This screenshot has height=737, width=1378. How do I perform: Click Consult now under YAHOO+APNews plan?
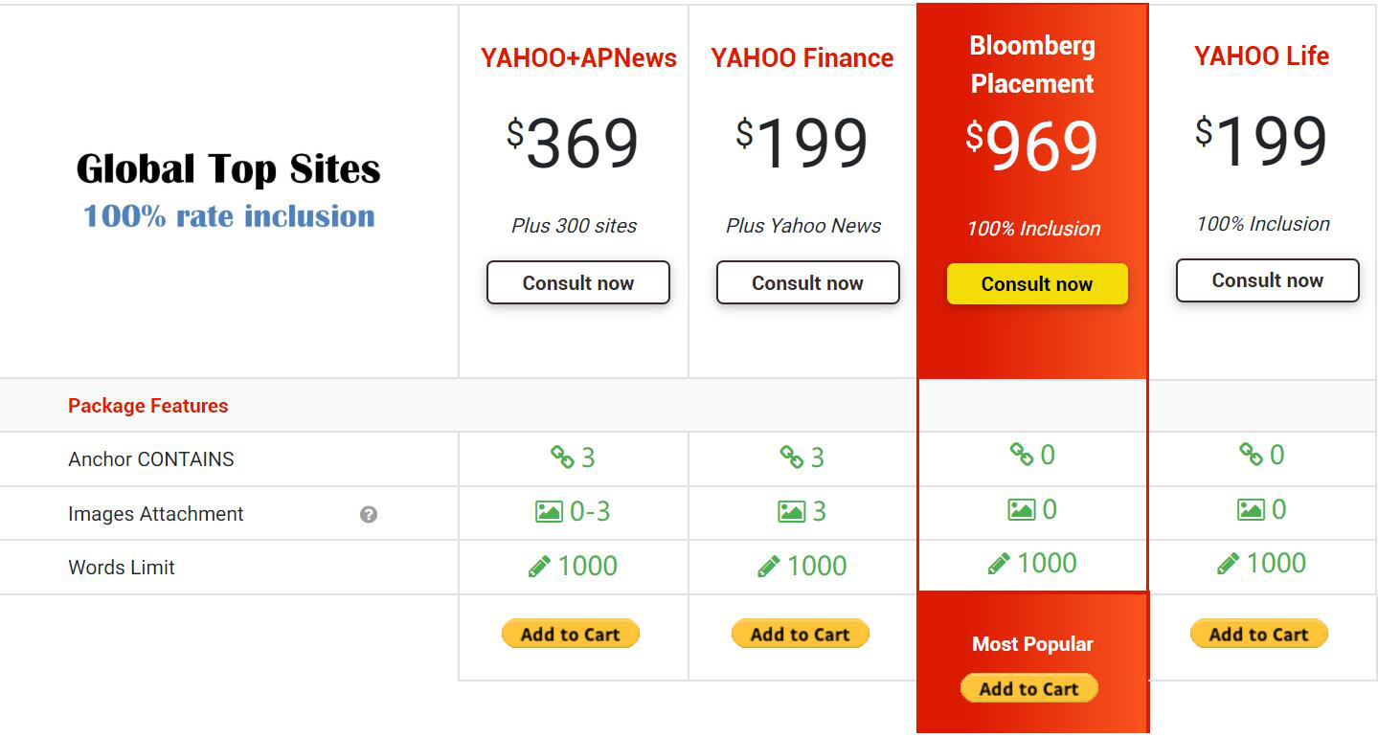click(578, 283)
